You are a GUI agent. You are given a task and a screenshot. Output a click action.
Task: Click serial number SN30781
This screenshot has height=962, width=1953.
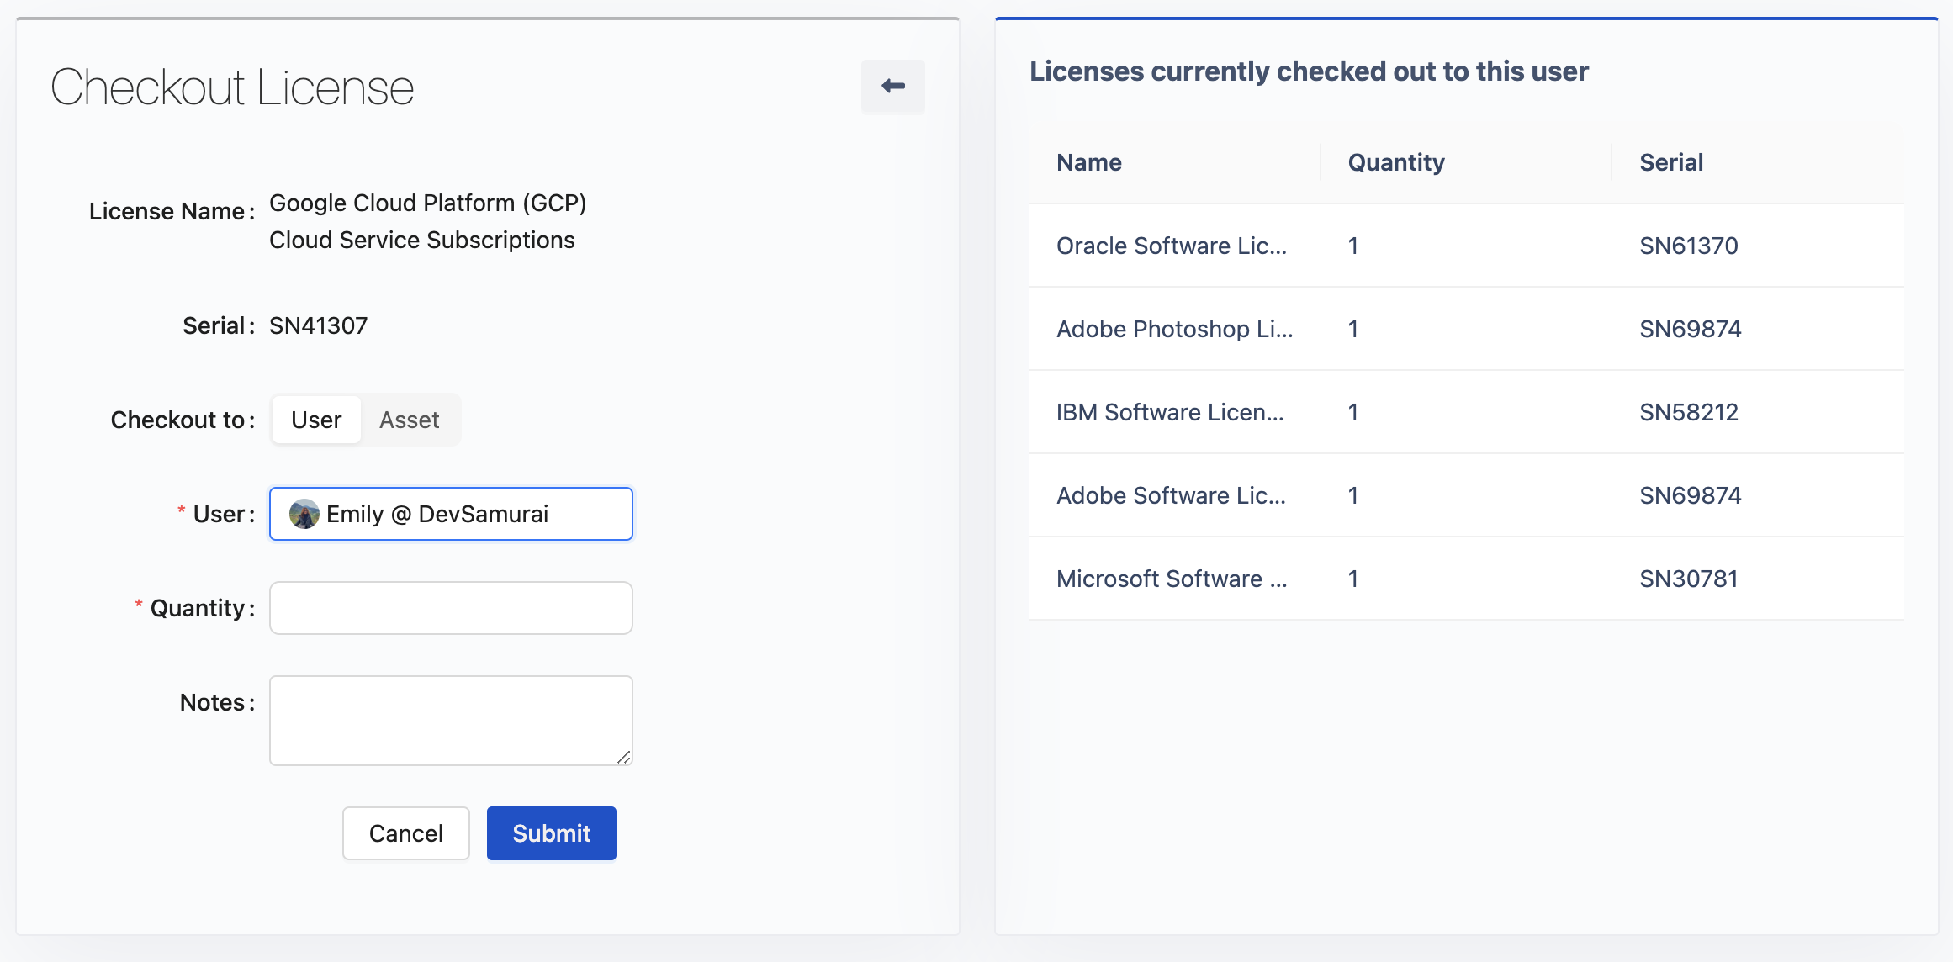pos(1688,579)
